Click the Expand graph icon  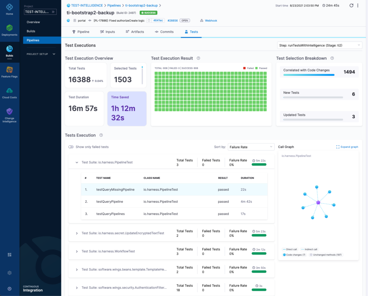(x=338, y=147)
